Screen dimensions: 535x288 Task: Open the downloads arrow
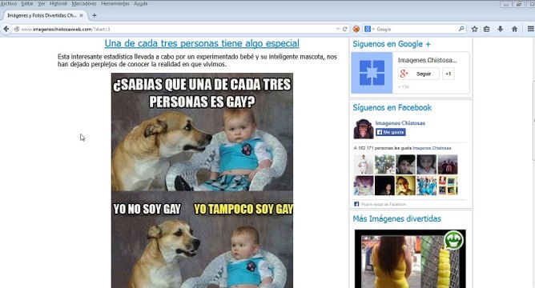coord(501,29)
